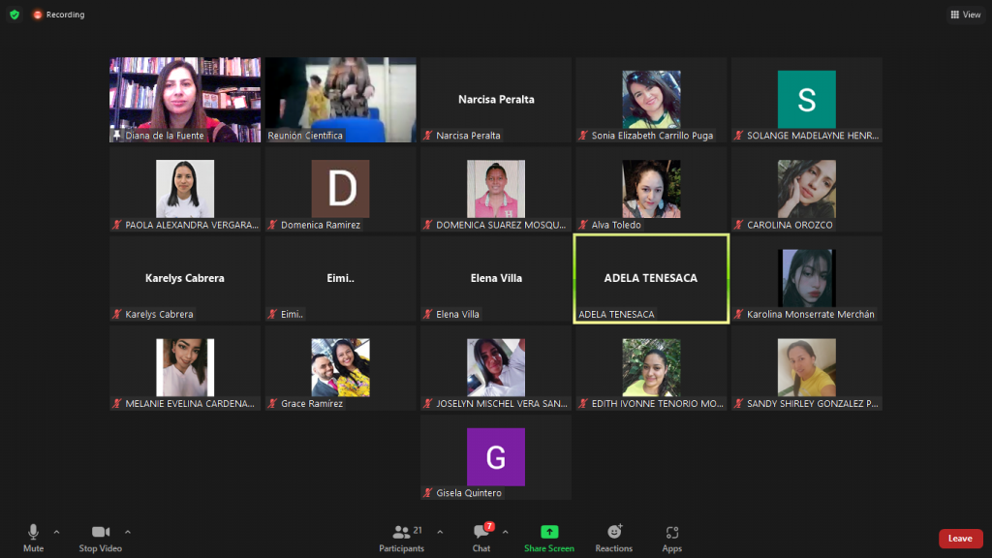Stop Video camera toggle
992x558 pixels.
tap(101, 537)
